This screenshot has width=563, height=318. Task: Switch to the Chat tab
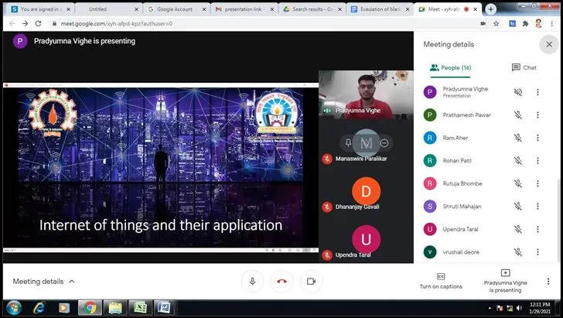point(524,67)
